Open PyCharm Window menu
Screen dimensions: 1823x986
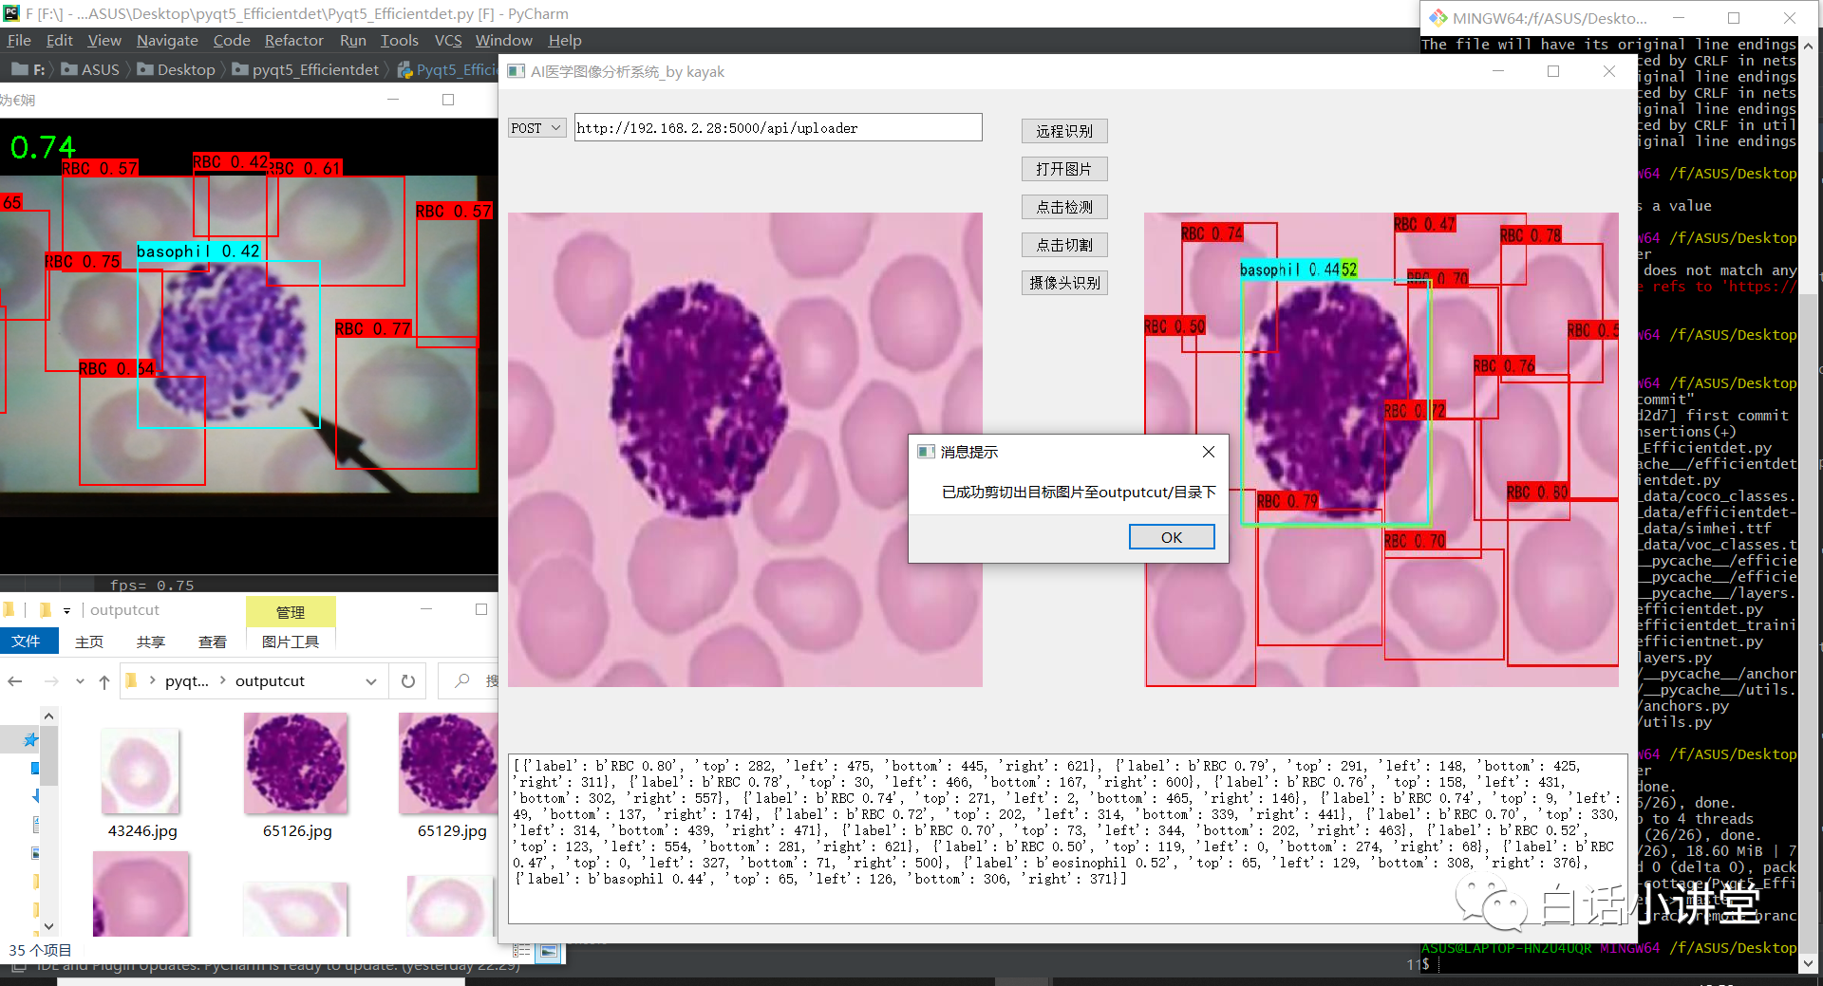pyautogui.click(x=504, y=40)
